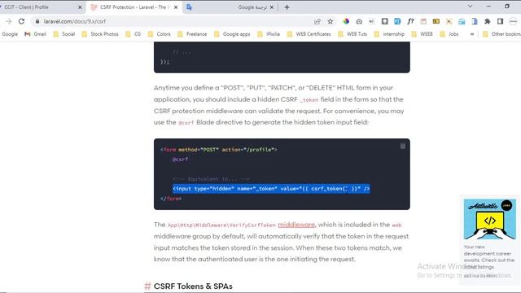Bookmark this page with the star icon

pyautogui.click(x=331, y=21)
